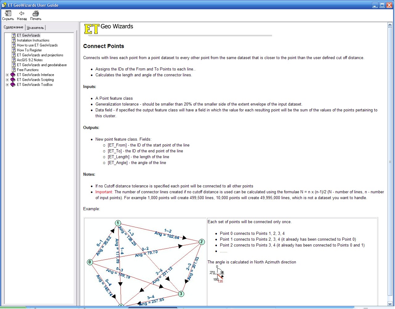Screen dimensions: 395x309
Task: Click the vertical scrollbar thumb of content pane
Action: 390,162
